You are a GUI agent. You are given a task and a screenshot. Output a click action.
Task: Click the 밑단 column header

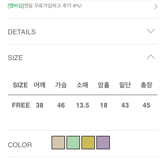(x=125, y=85)
